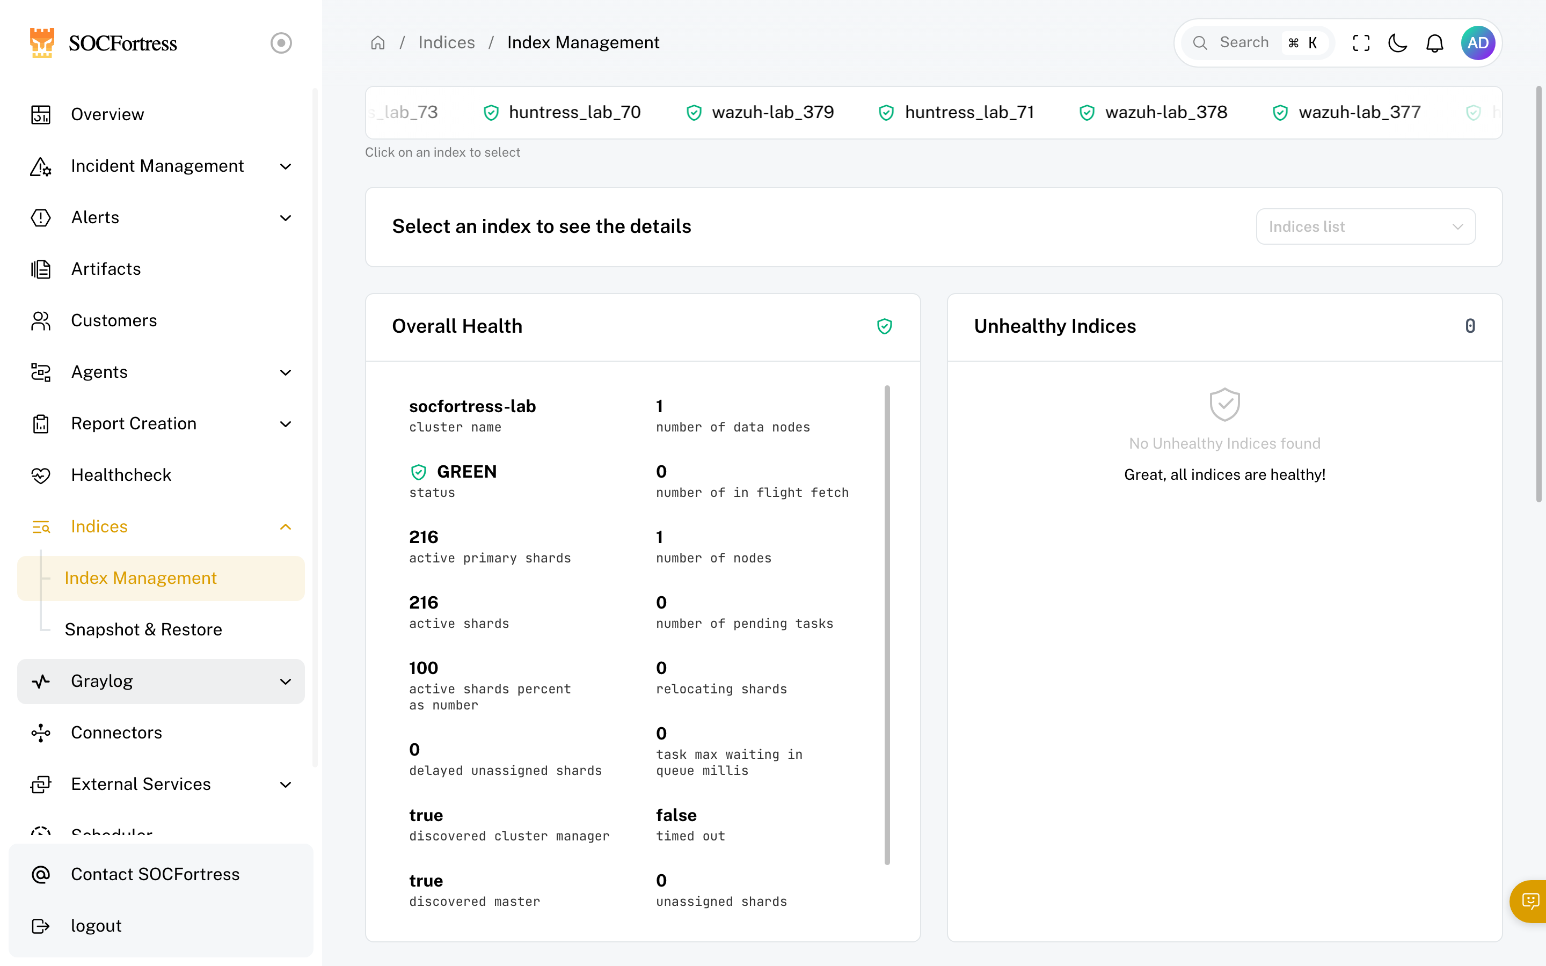Click the notification bell icon
Image resolution: width=1546 pixels, height=966 pixels.
click(1435, 43)
